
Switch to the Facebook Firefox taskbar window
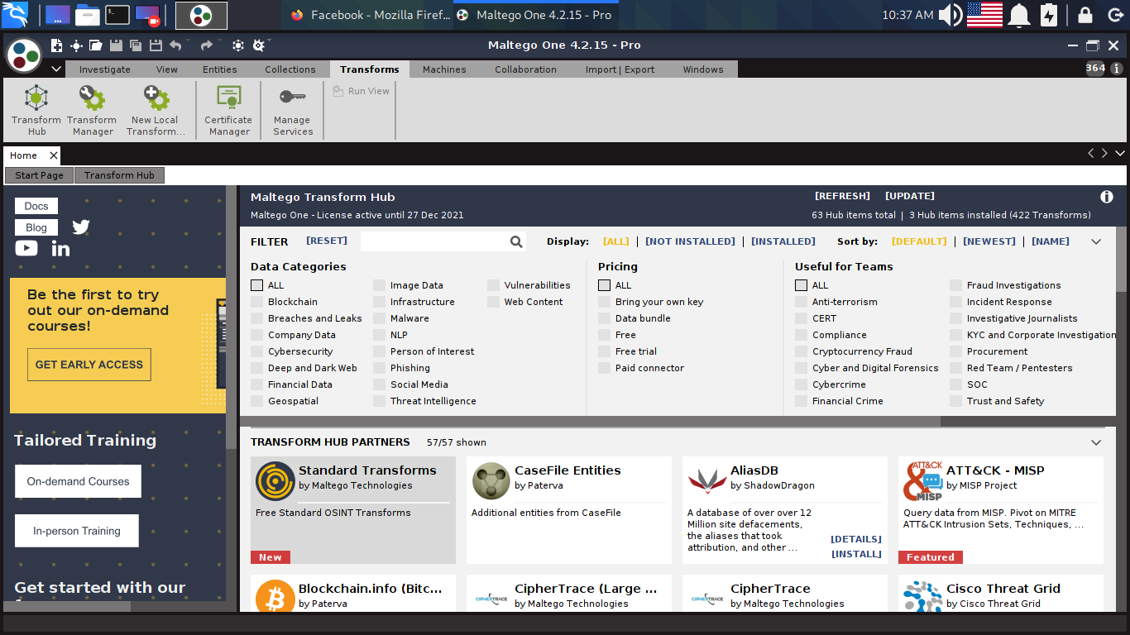(x=369, y=15)
